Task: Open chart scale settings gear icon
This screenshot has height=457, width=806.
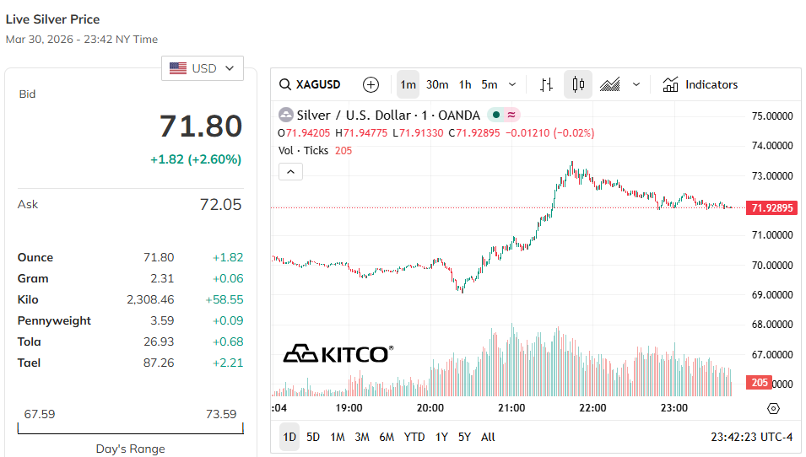Action: point(773,408)
